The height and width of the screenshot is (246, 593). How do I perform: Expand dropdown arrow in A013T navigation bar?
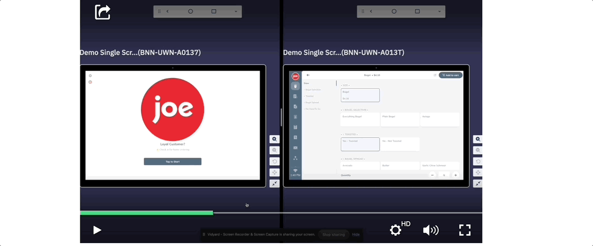pos(439,12)
